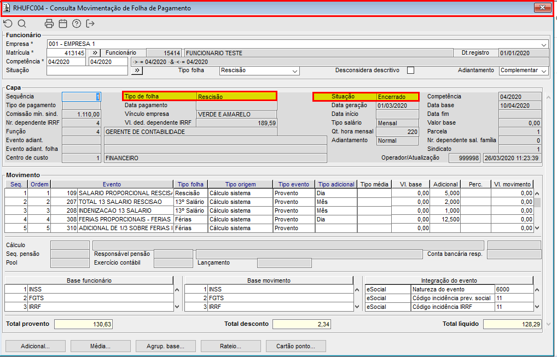
Task: Click the lookup arrows beside Matrícula
Action: [94, 53]
